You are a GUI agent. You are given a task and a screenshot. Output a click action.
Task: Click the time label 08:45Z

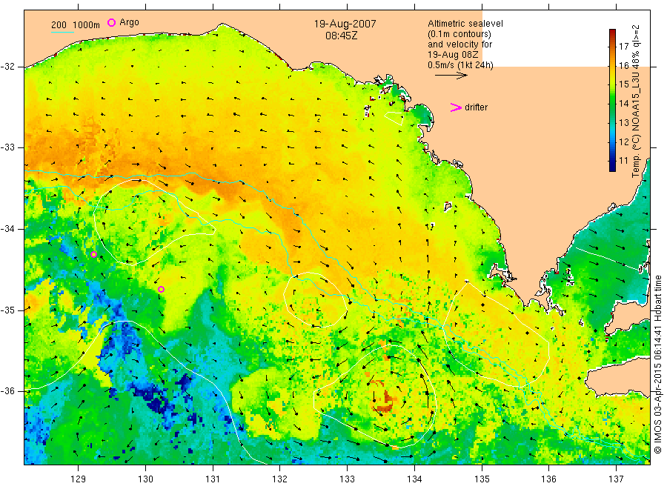[x=342, y=36]
